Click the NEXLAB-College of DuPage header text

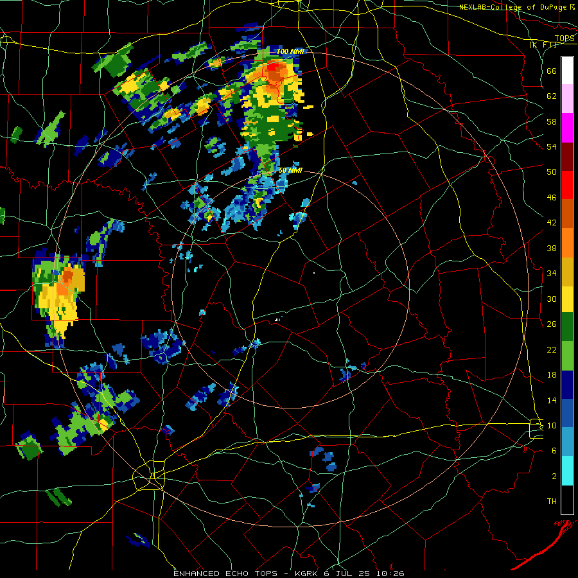pyautogui.click(x=518, y=7)
